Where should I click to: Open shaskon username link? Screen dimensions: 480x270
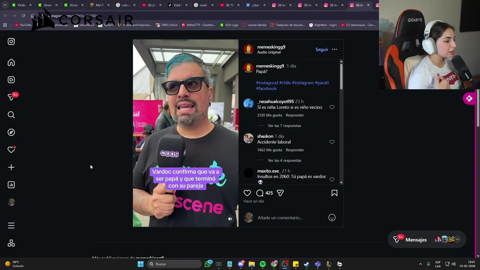265,136
